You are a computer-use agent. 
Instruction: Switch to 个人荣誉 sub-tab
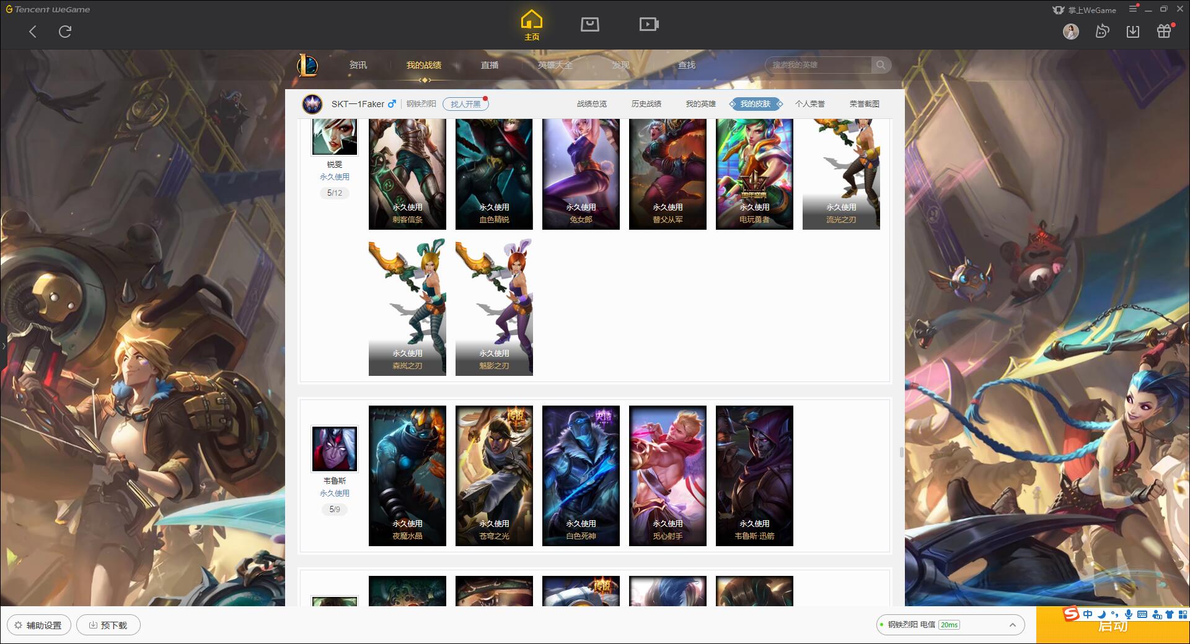810,104
